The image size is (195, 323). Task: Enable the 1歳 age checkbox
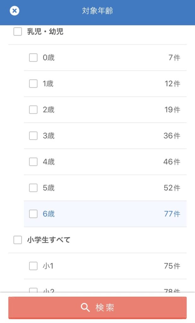33,84
